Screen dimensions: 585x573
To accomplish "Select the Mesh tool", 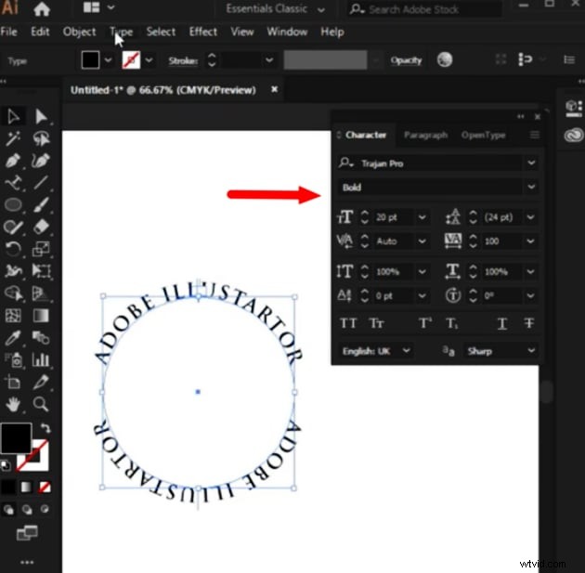I will point(13,316).
